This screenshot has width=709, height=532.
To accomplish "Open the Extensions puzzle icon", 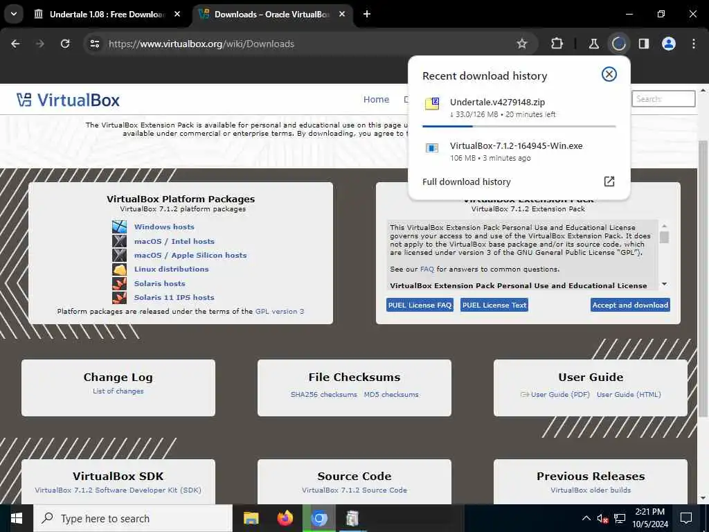I will (557, 44).
